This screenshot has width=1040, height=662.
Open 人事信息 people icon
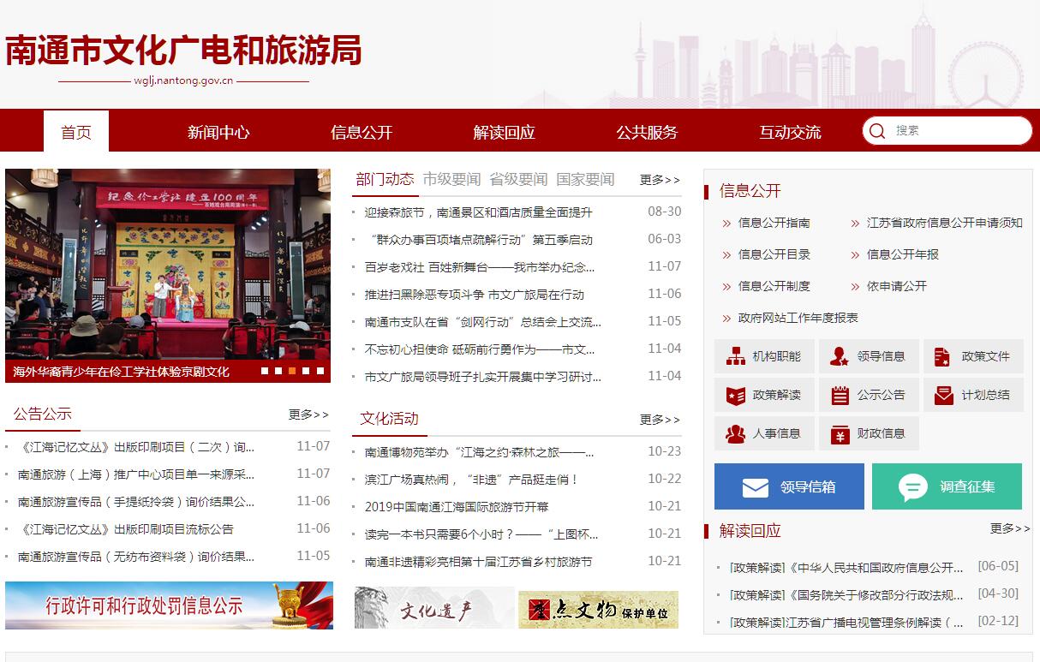click(735, 433)
